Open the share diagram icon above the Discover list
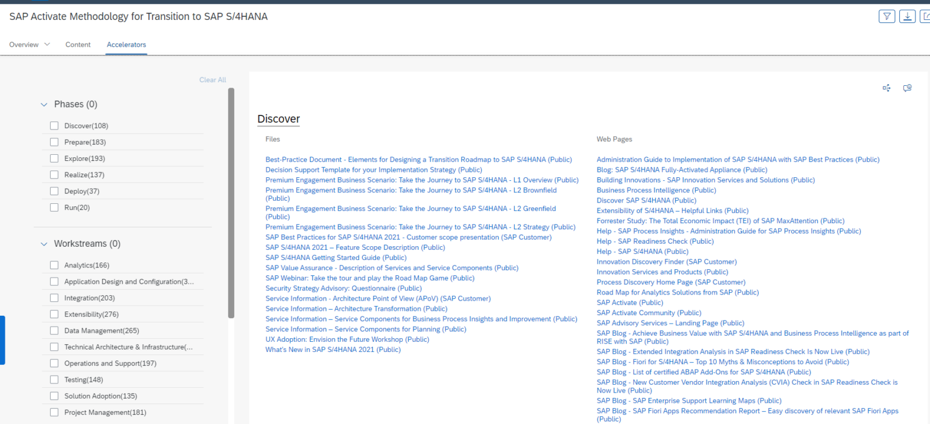 pyautogui.click(x=886, y=88)
